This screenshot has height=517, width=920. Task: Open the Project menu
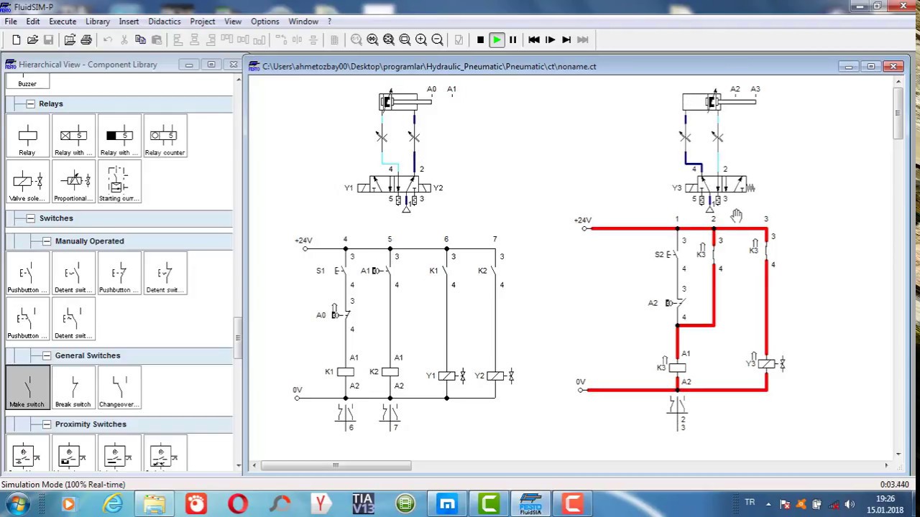[203, 22]
